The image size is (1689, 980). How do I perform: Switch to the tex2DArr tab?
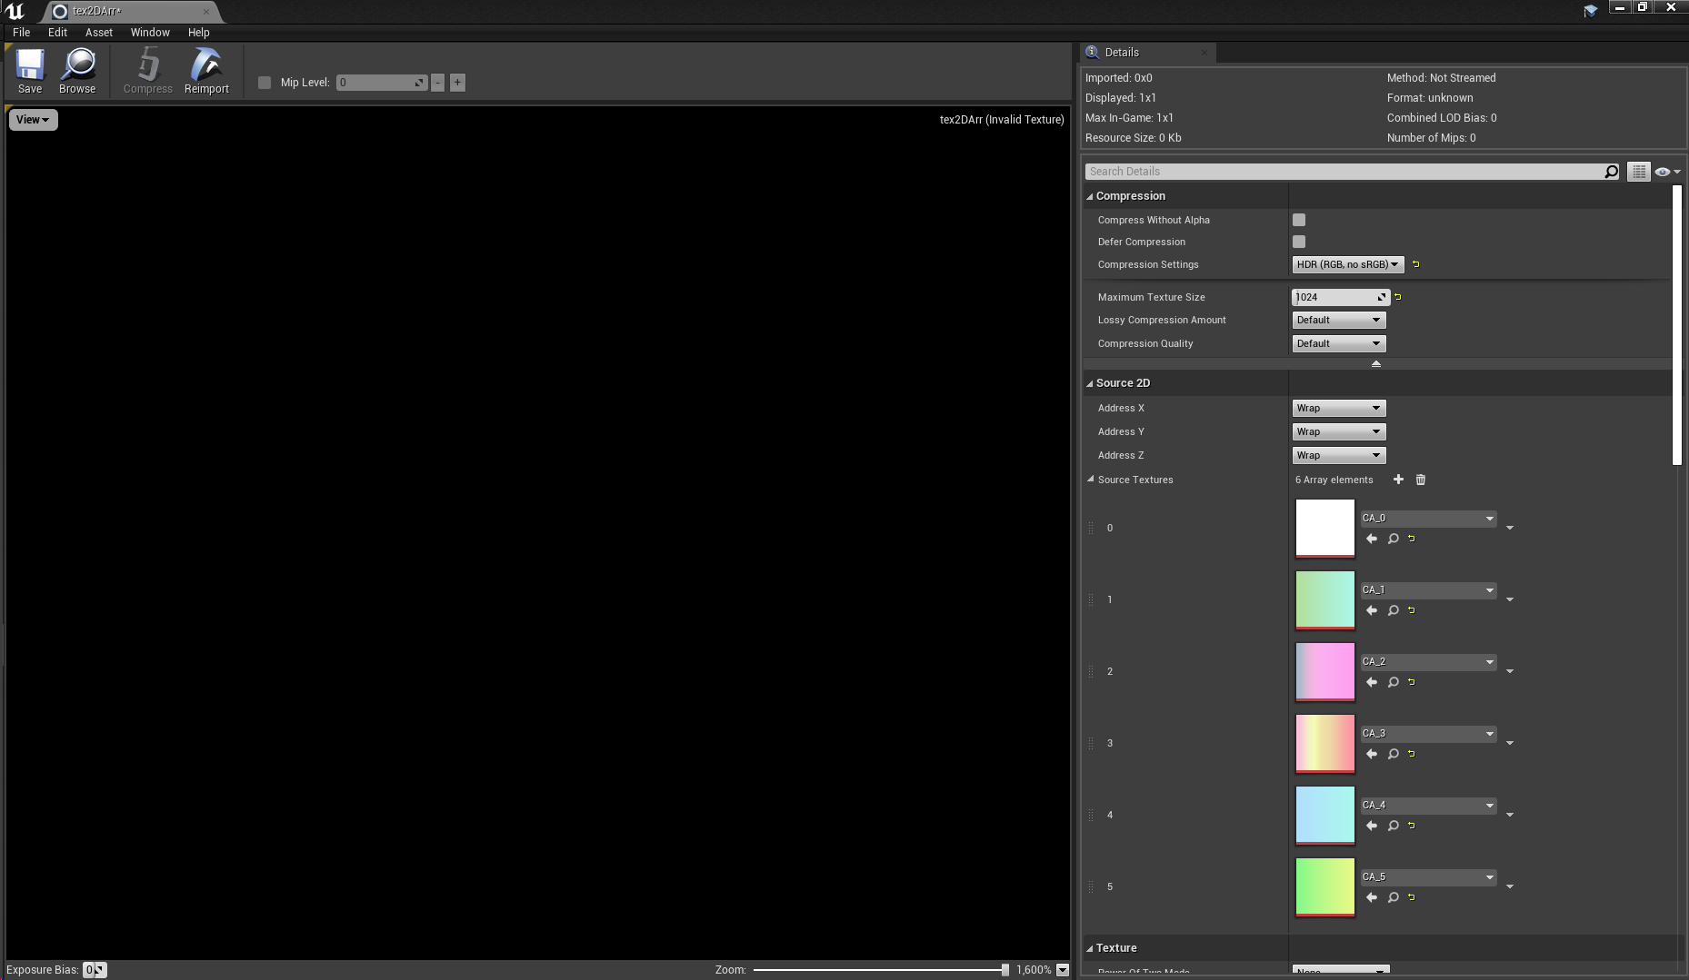127,12
